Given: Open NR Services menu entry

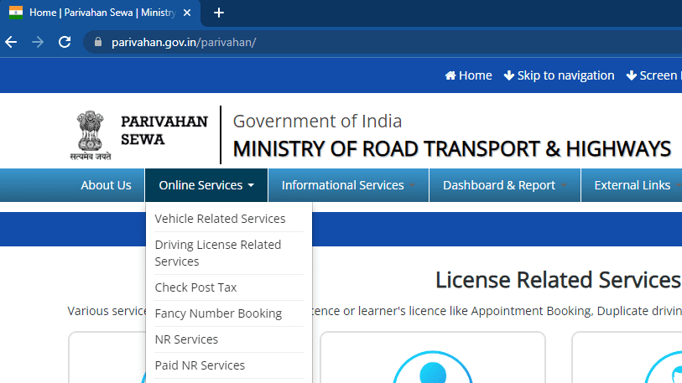Looking at the screenshot, I should (186, 339).
